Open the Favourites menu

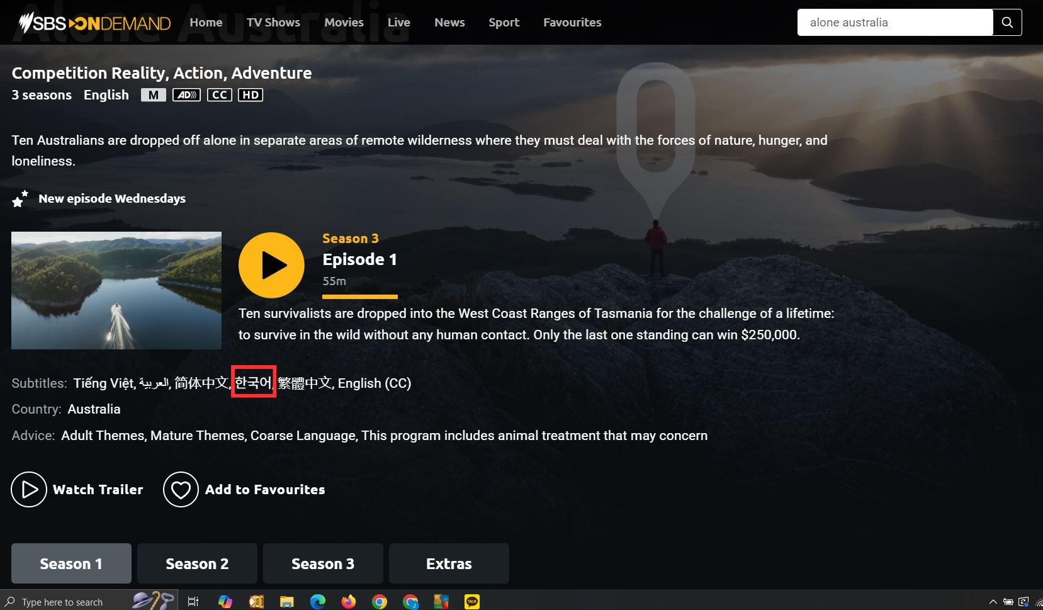click(x=572, y=23)
